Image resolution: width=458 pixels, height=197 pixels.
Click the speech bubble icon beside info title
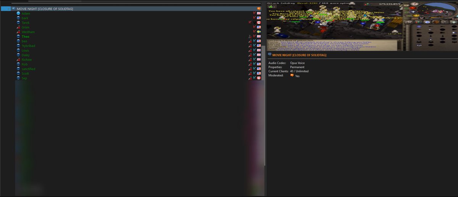click(269, 55)
